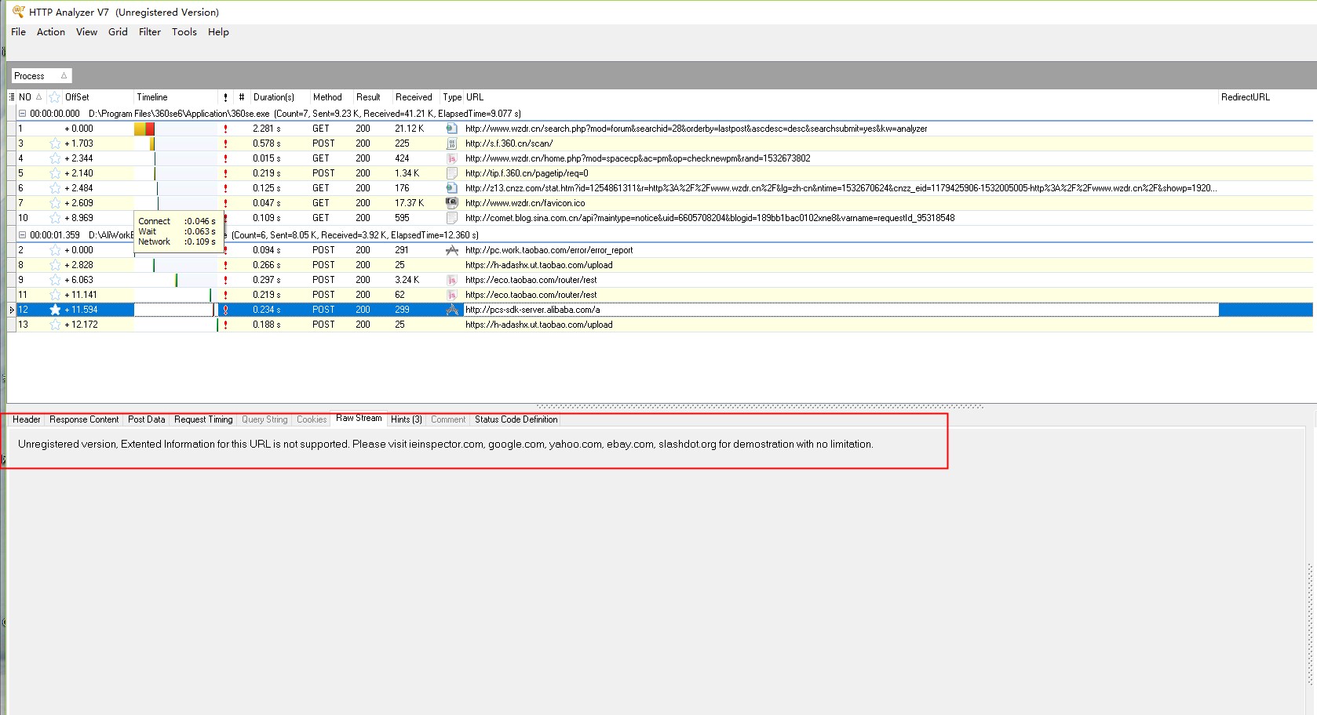Image resolution: width=1317 pixels, height=715 pixels.
Task: Open the Filter menu
Action: tap(149, 32)
